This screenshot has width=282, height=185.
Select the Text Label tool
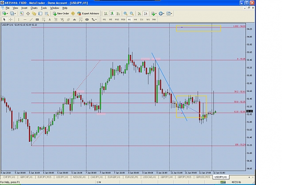pos(56,19)
